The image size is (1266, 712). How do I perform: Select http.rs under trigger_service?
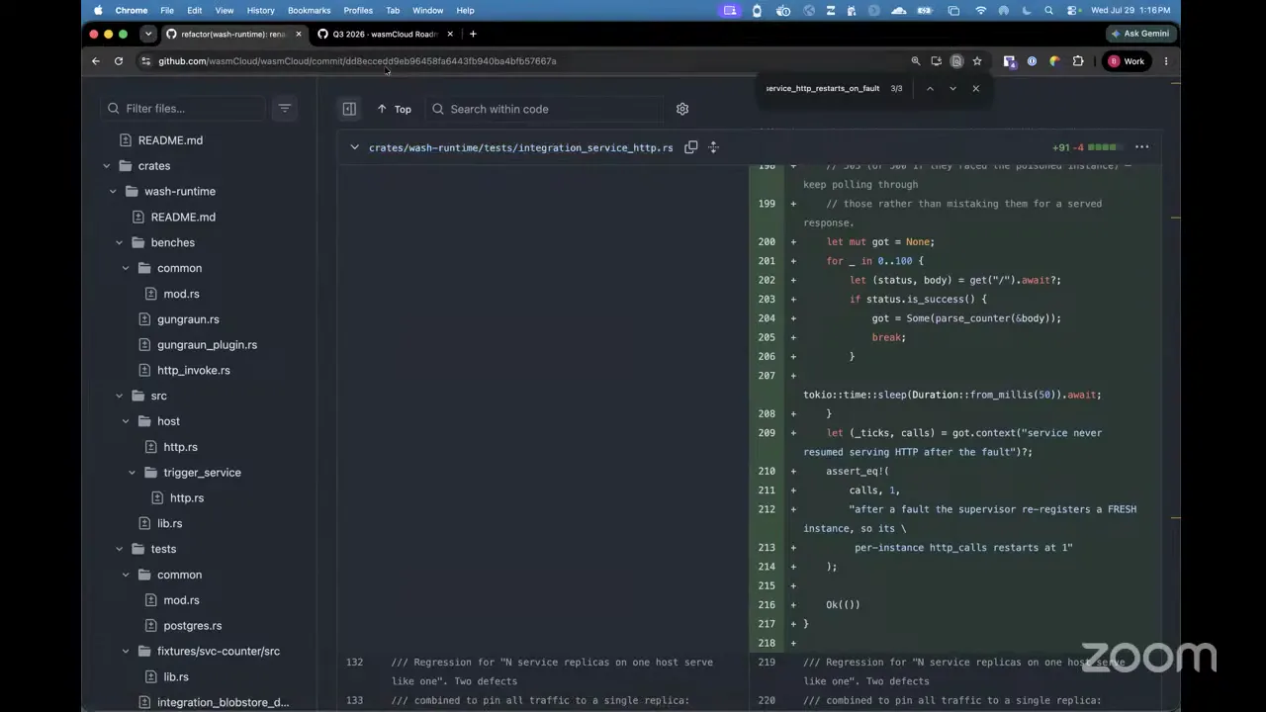[187, 498]
